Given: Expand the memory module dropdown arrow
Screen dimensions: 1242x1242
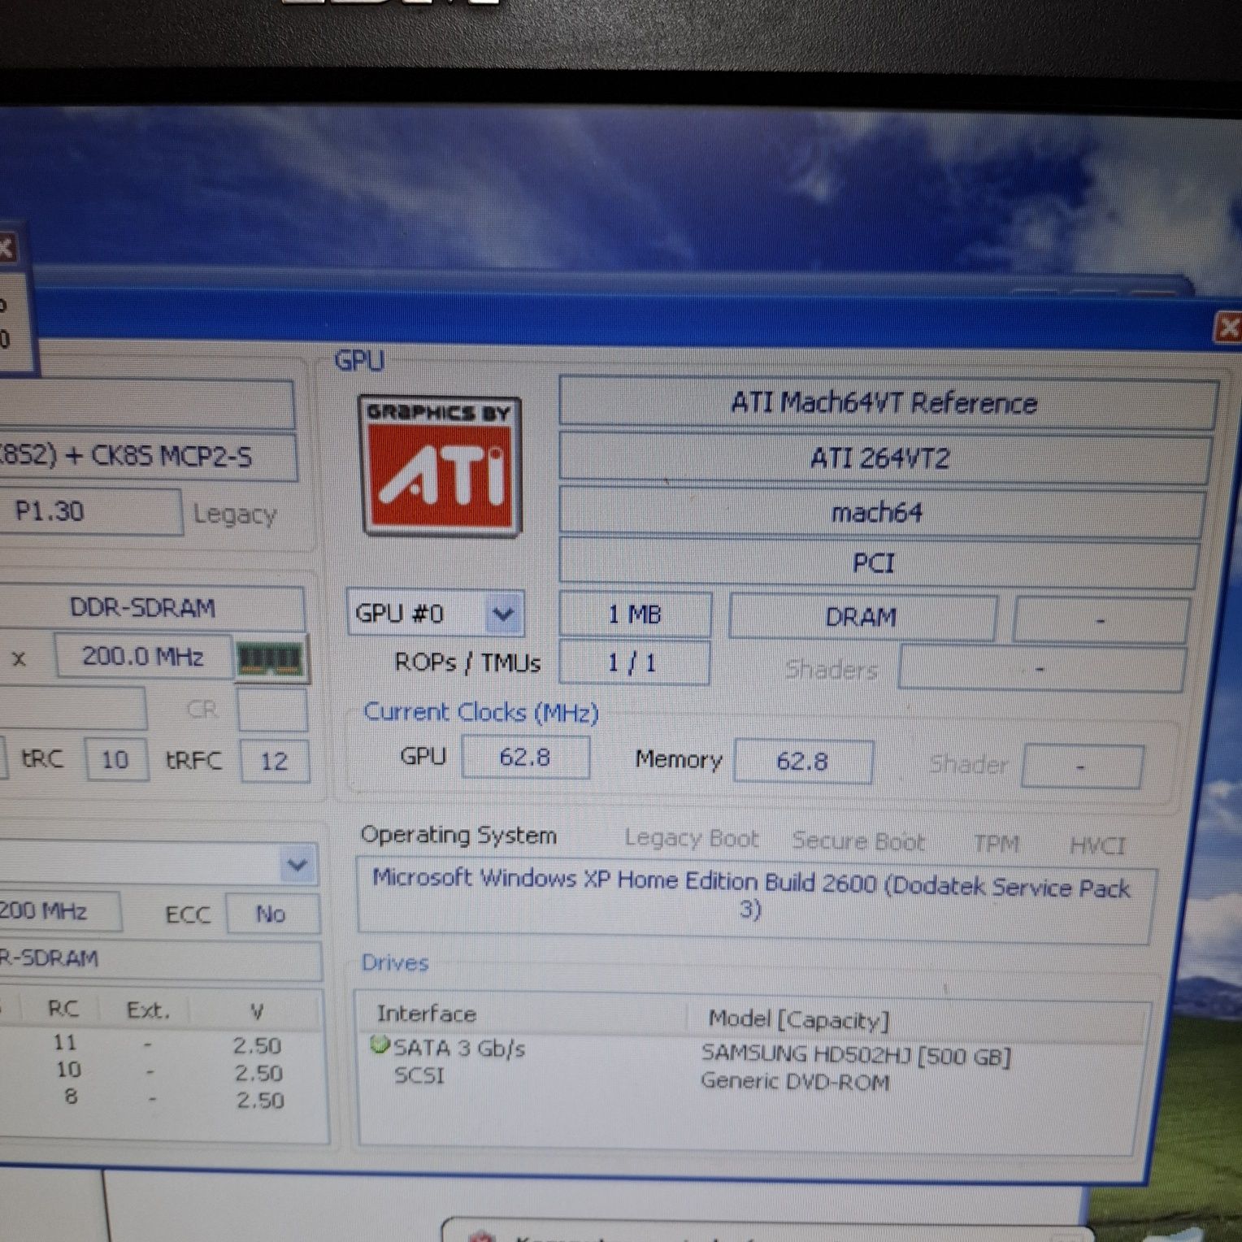Looking at the screenshot, I should (x=297, y=865).
